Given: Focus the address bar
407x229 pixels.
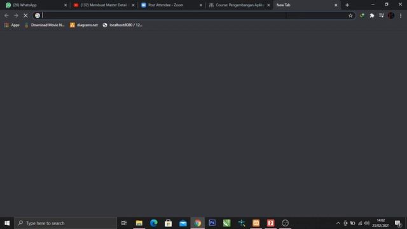Looking at the screenshot, I should [x=193, y=15].
